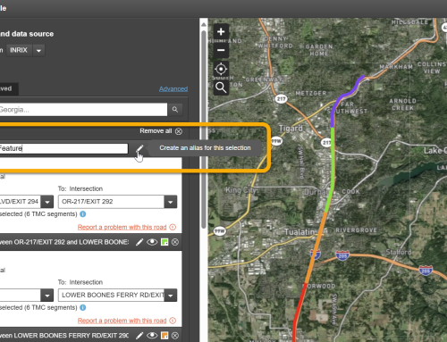Open the Advanced link

point(173,88)
